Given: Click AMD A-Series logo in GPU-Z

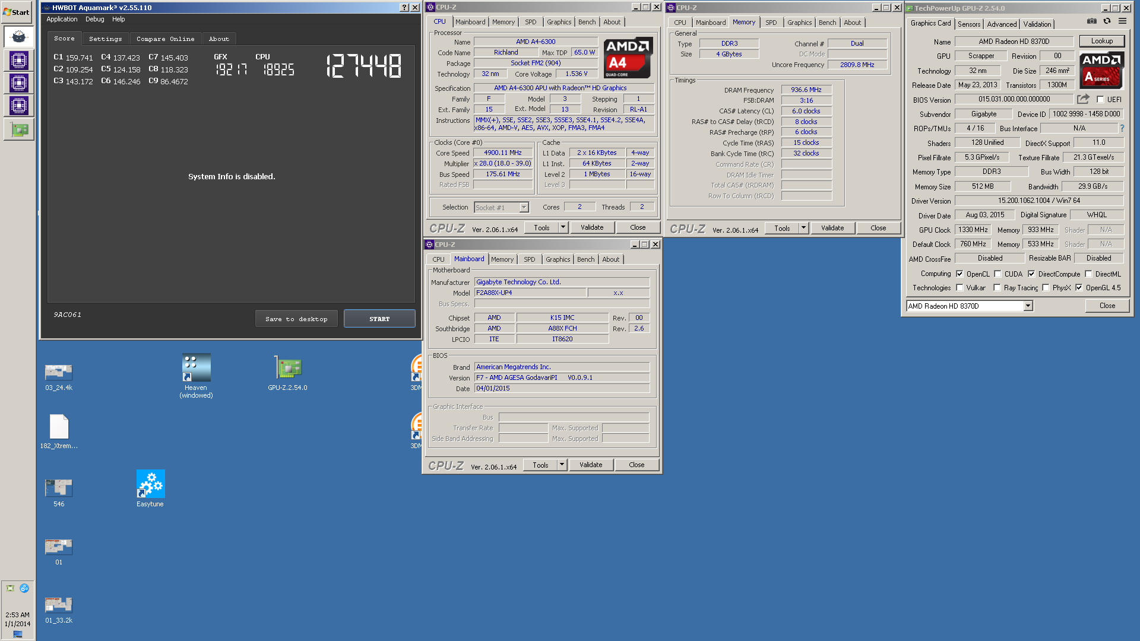Looking at the screenshot, I should (x=1101, y=70).
